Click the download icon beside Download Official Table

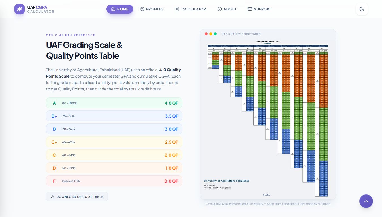[53, 197]
